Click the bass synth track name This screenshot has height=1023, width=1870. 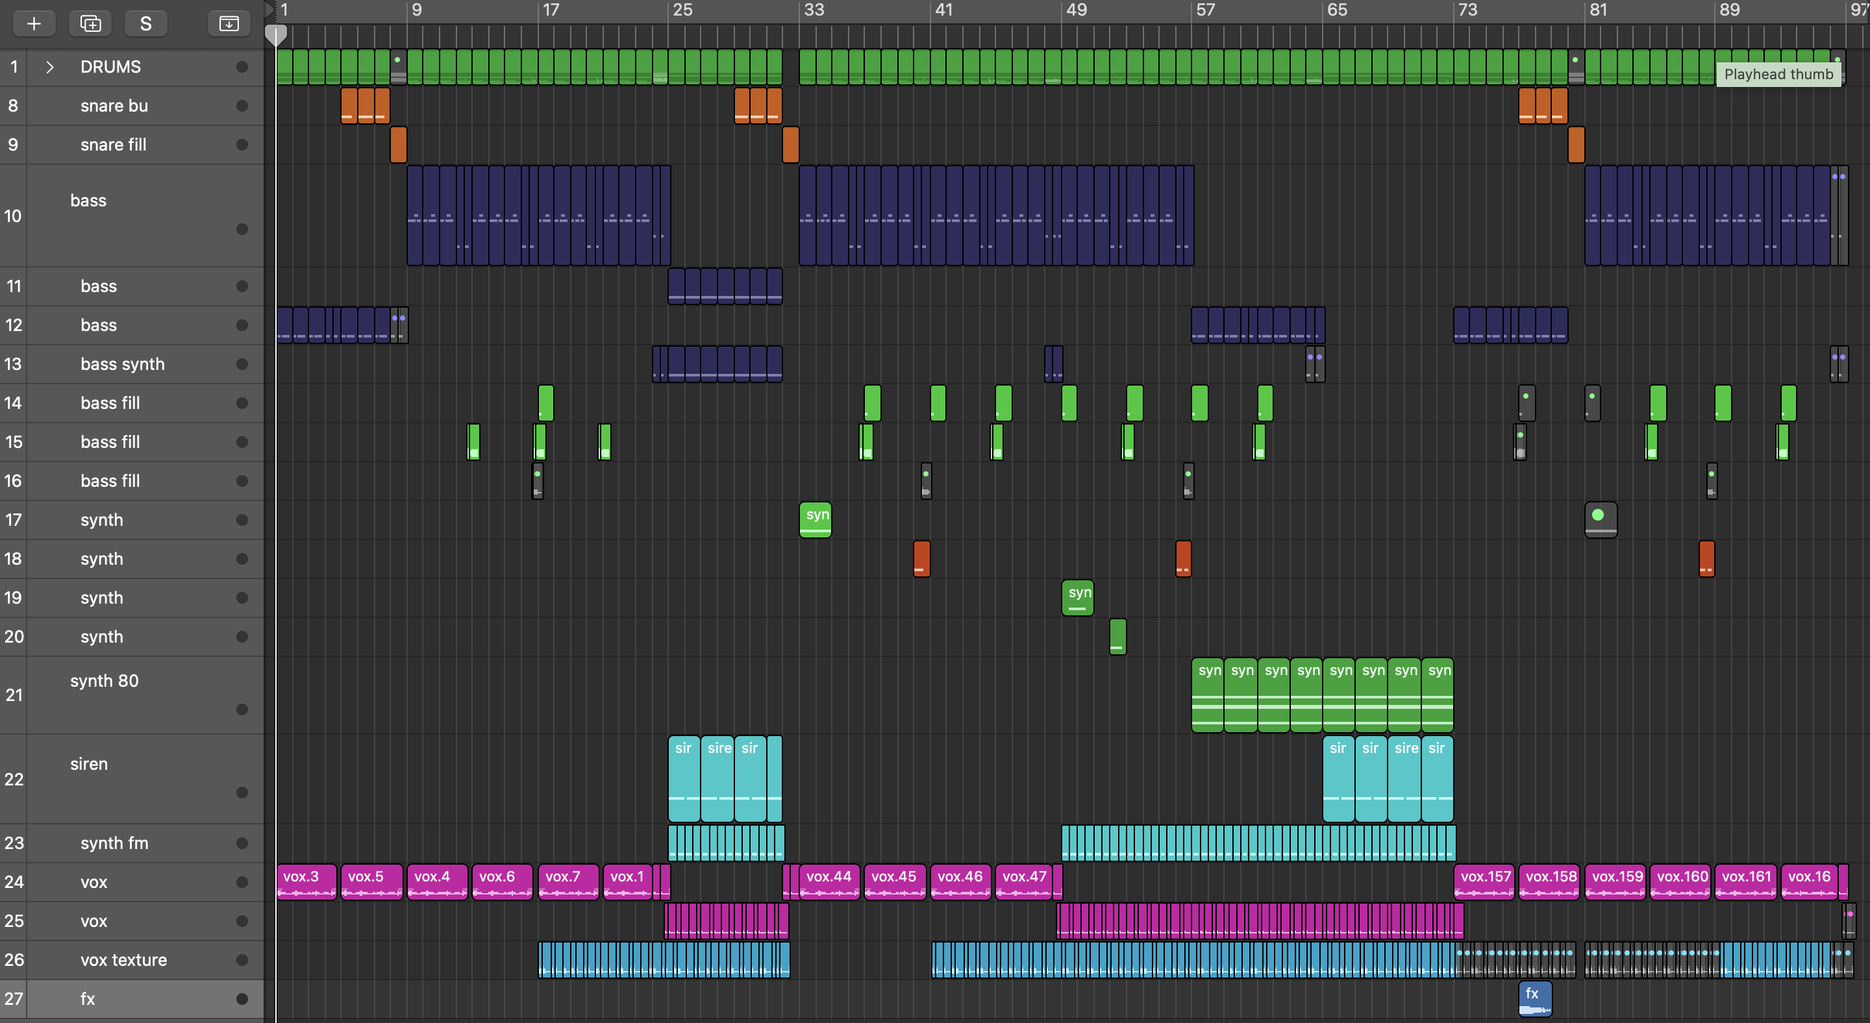point(122,364)
